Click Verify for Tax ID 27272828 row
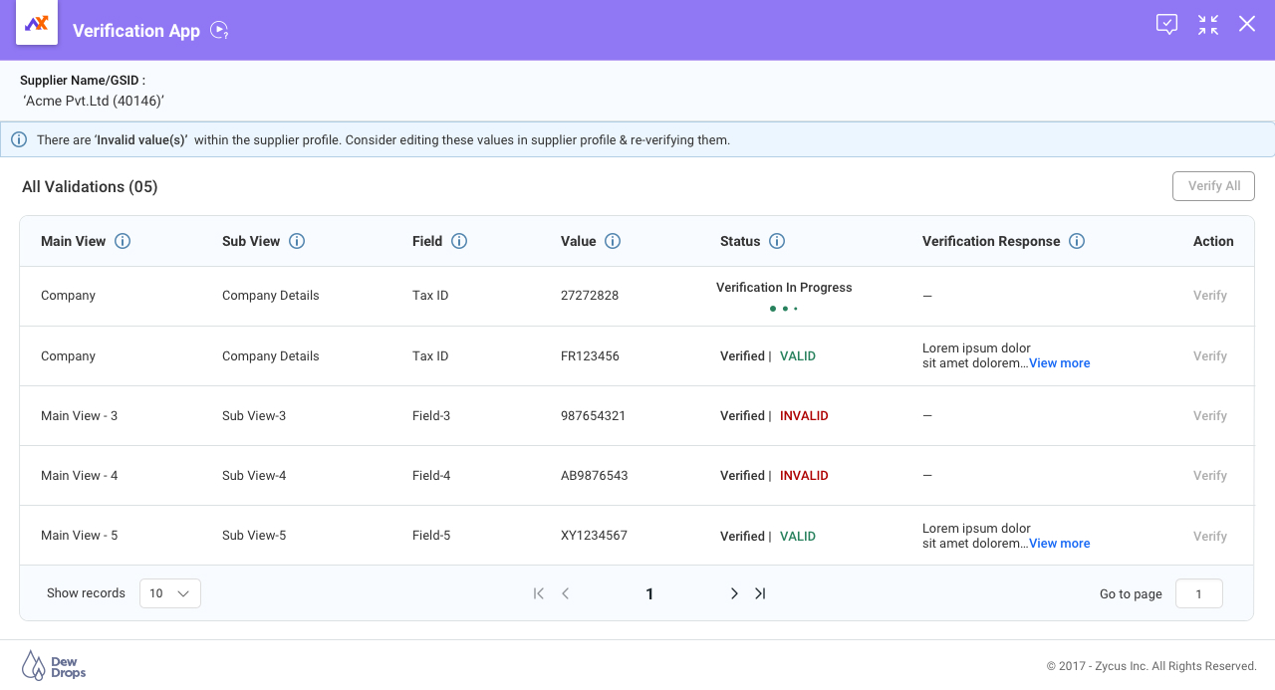This screenshot has height=690, width=1275. point(1210,296)
